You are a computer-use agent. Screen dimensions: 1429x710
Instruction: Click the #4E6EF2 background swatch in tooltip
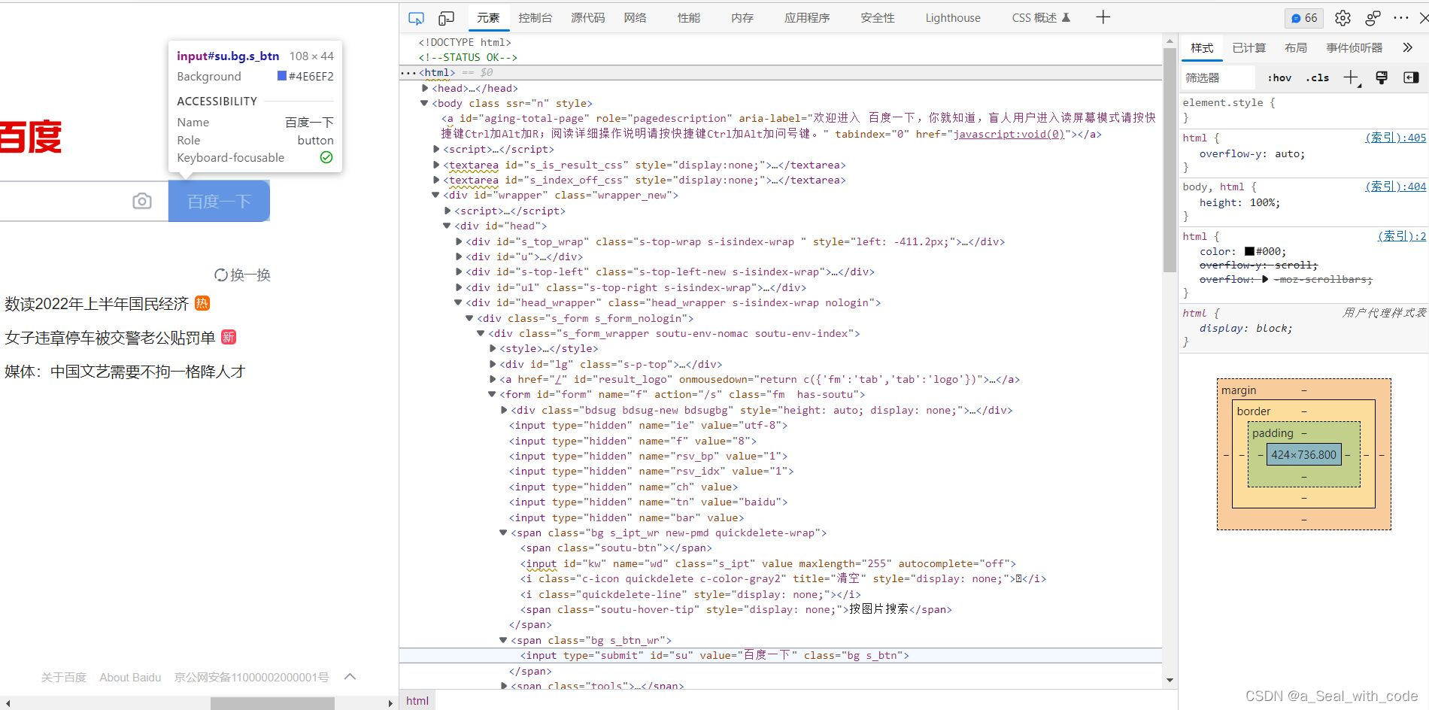point(282,76)
